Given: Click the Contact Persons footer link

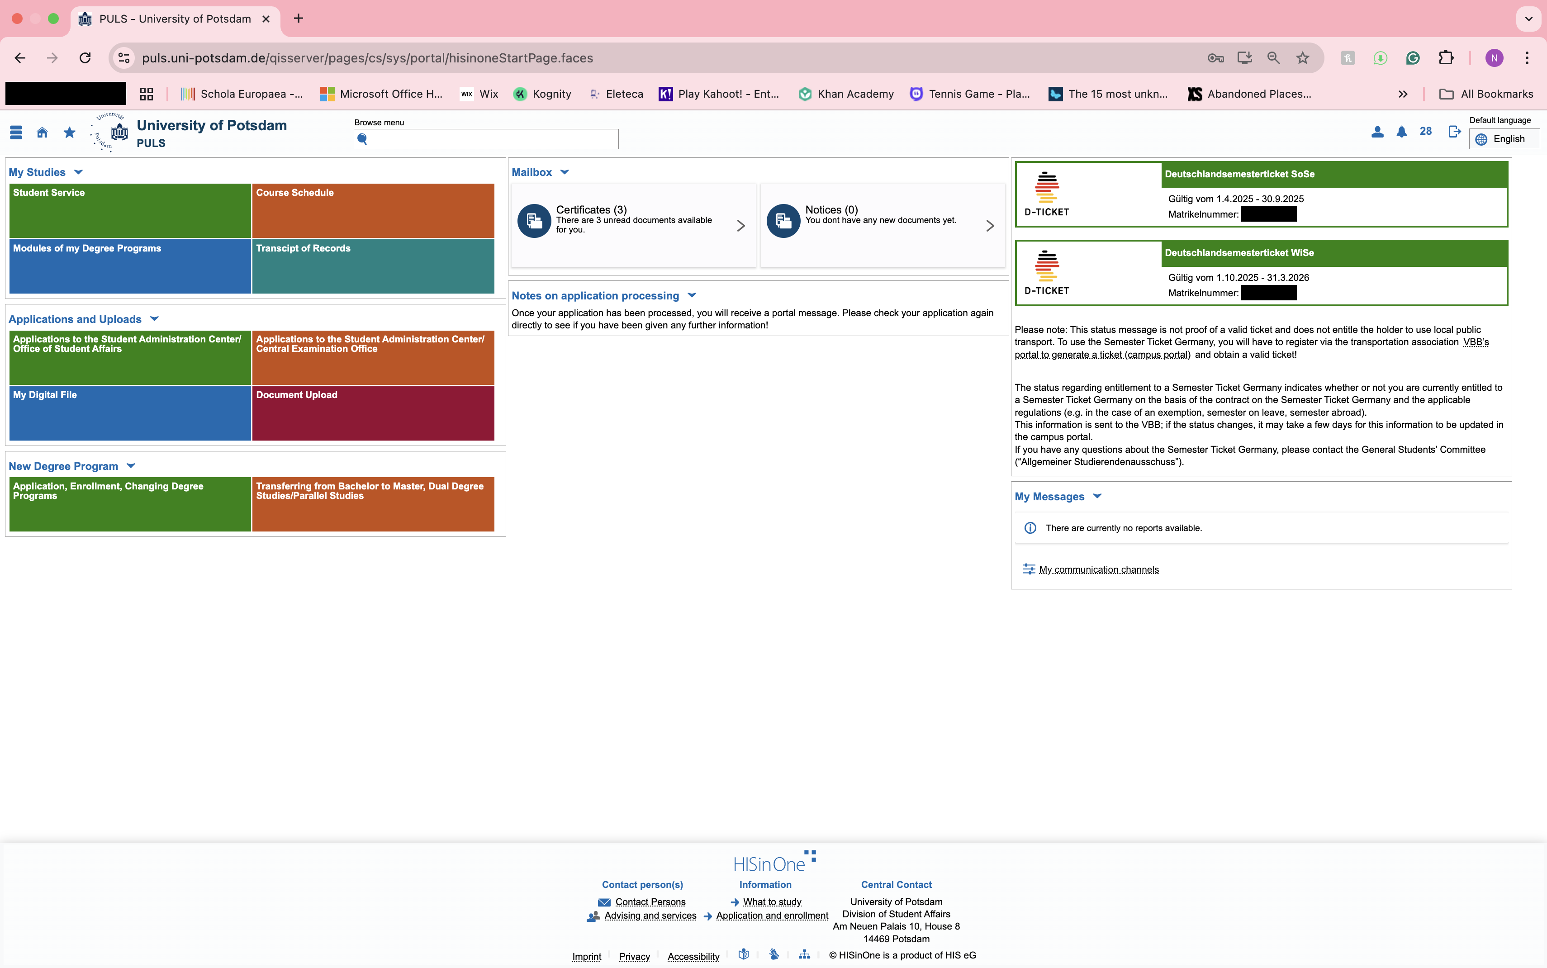Looking at the screenshot, I should [x=650, y=902].
